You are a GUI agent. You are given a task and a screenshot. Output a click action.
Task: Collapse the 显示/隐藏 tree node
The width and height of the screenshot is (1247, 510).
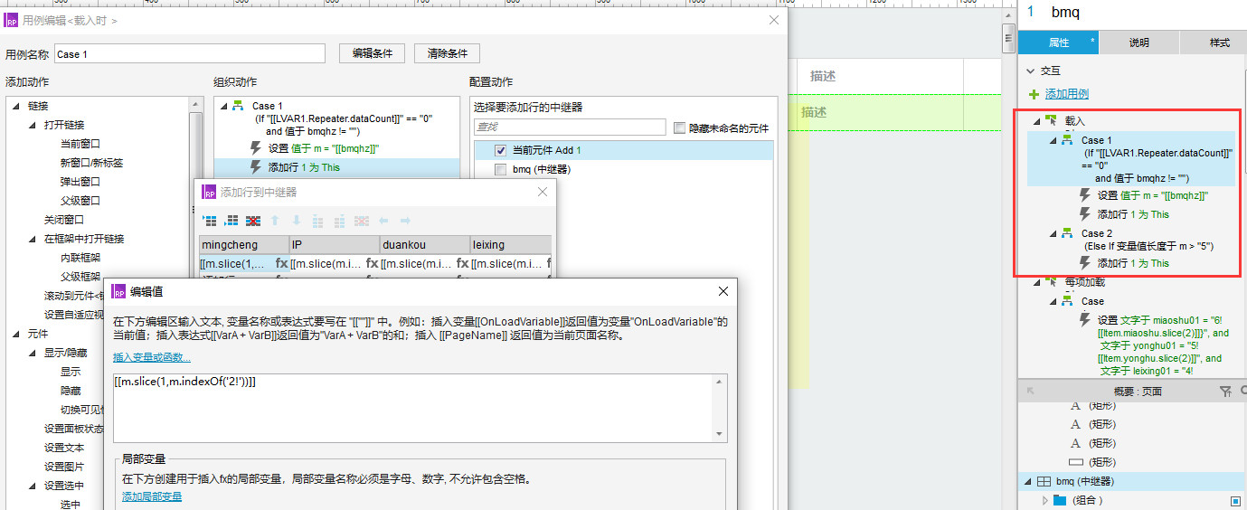32,353
